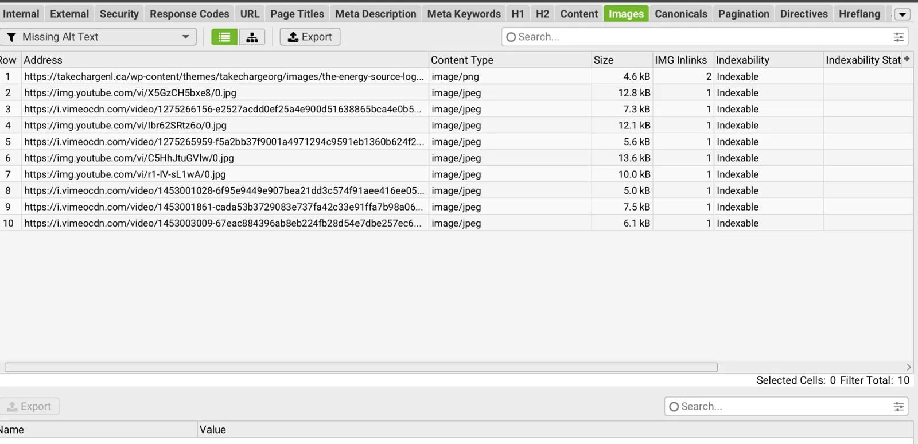Viewport: 918px width, 444px height.
Task: Switch to list view mode
Action: [224, 37]
